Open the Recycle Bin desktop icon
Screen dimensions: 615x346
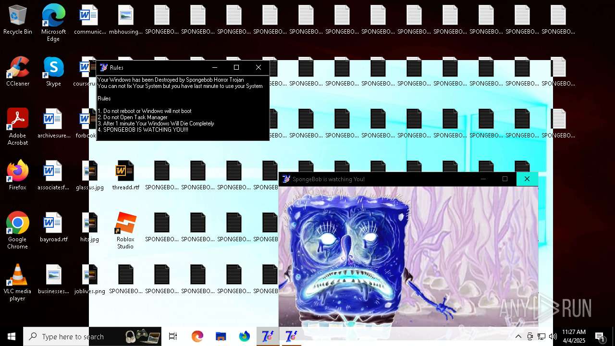pyautogui.click(x=18, y=20)
